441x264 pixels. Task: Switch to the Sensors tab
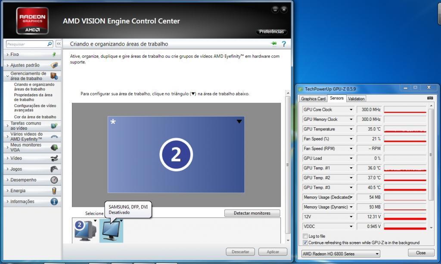click(x=337, y=98)
